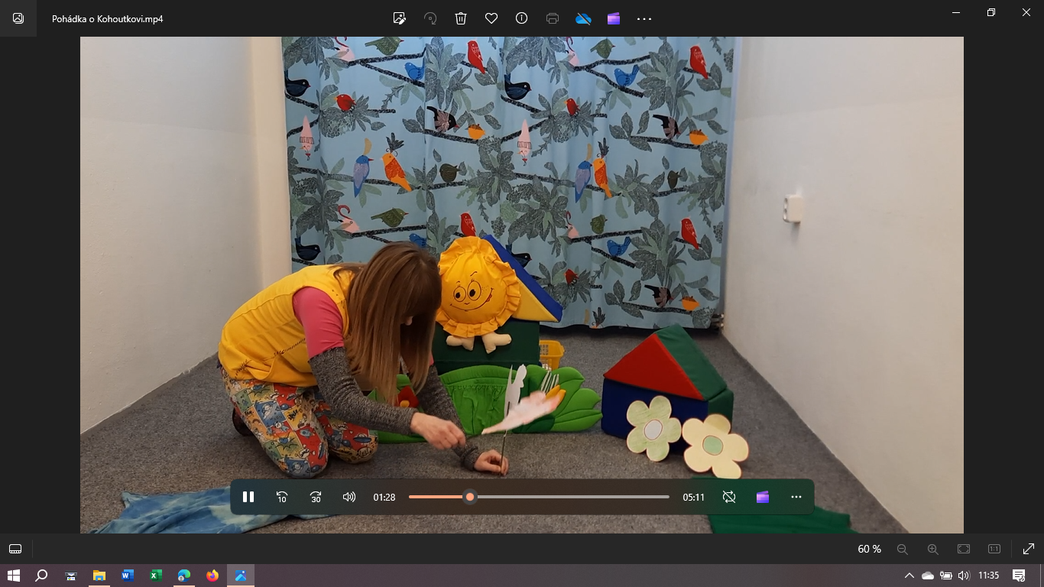
Task: Open the Photos gallery home icon
Action: pos(18,18)
